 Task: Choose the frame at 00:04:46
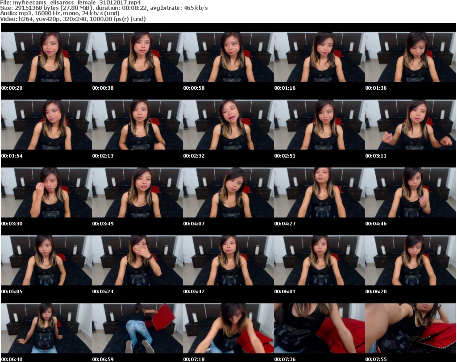(x=410, y=192)
